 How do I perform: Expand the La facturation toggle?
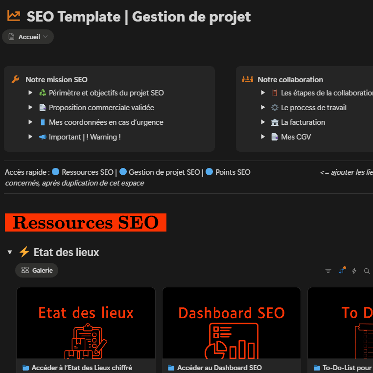263,122
